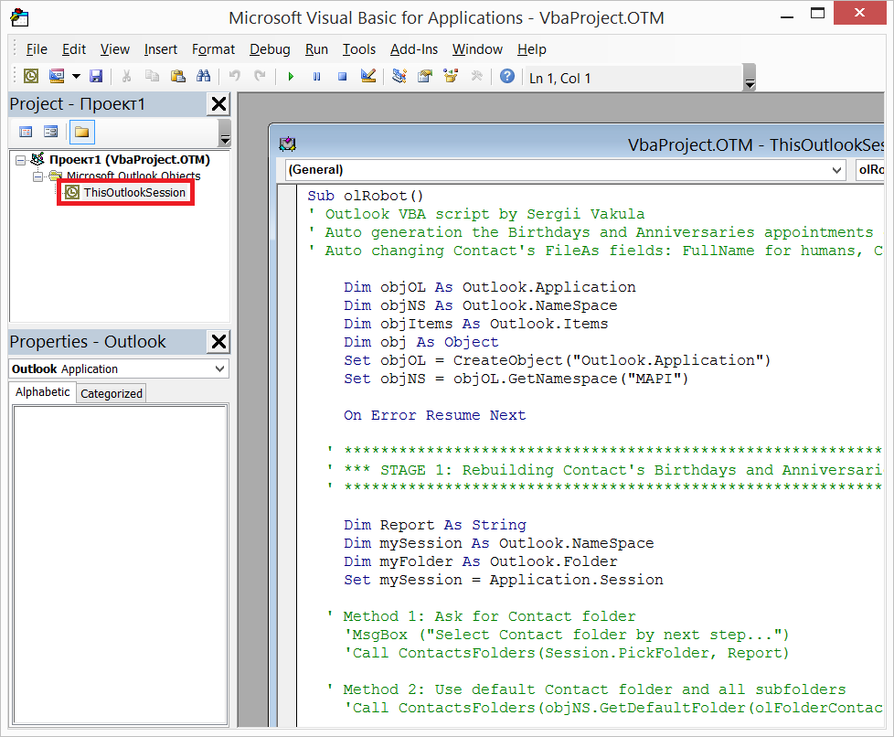Copy selection toolbar icon
The width and height of the screenshot is (894, 737).
tap(152, 76)
